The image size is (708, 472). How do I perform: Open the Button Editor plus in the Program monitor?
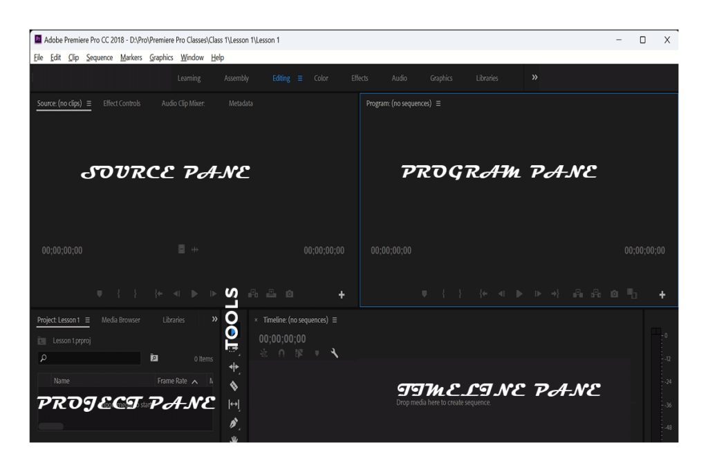coord(662,294)
